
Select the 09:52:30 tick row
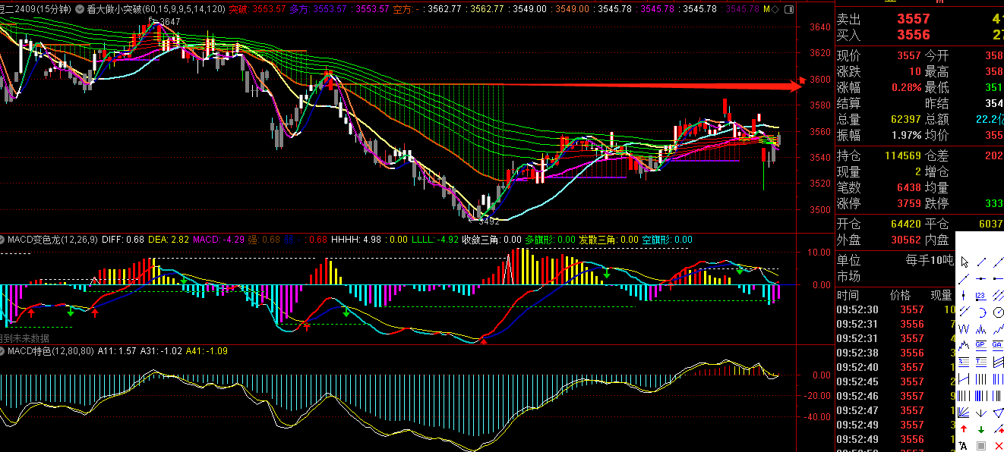pyautogui.click(x=895, y=309)
